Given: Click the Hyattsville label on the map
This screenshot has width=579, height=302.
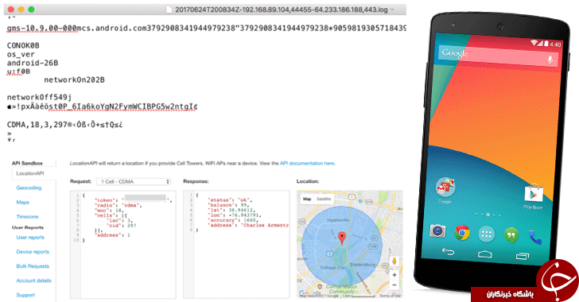Looking at the screenshot, I should (x=338, y=220).
